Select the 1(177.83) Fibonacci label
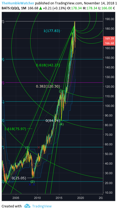The height and width of the screenshot is (211, 117). coord(52,31)
